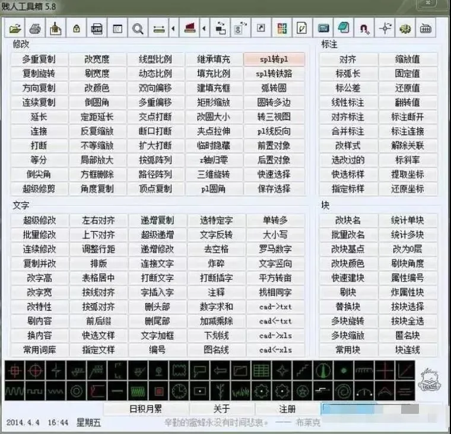Click the 标注断开 button
This screenshot has width=451, height=434.
pyautogui.click(x=408, y=117)
